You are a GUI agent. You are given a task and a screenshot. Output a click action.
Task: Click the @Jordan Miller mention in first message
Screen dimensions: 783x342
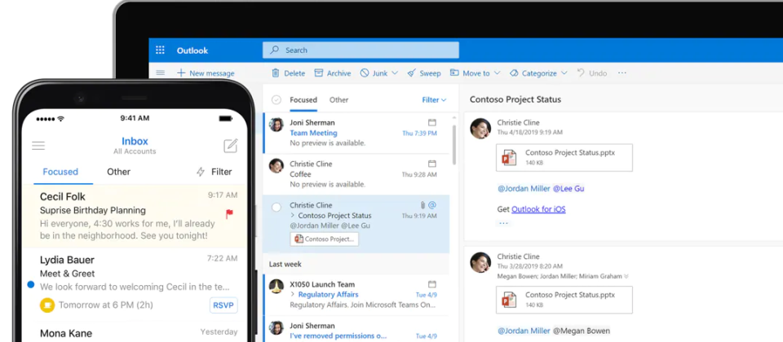pos(524,189)
